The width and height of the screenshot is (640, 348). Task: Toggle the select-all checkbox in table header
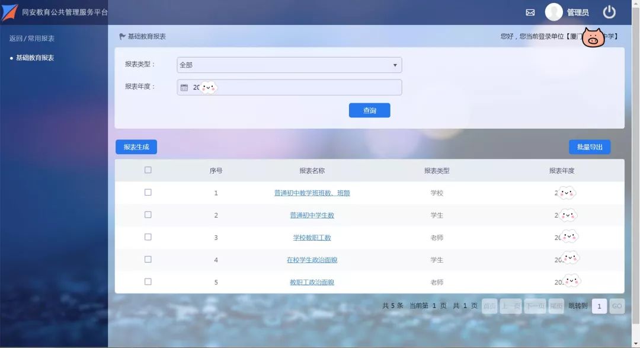coord(148,170)
